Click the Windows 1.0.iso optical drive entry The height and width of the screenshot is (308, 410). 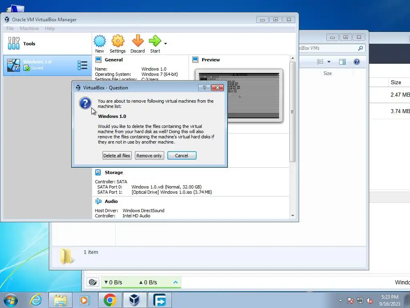(x=171, y=192)
